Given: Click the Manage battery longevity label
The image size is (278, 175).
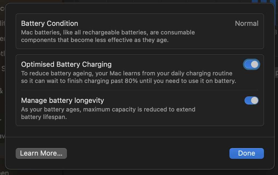Looking at the screenshot, I should 63,100.
